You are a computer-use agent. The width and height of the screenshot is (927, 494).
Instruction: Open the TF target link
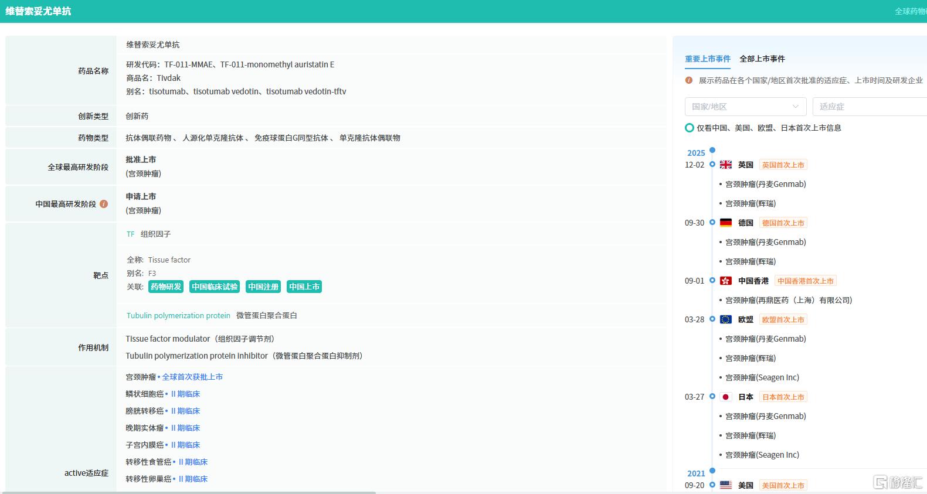(x=131, y=234)
